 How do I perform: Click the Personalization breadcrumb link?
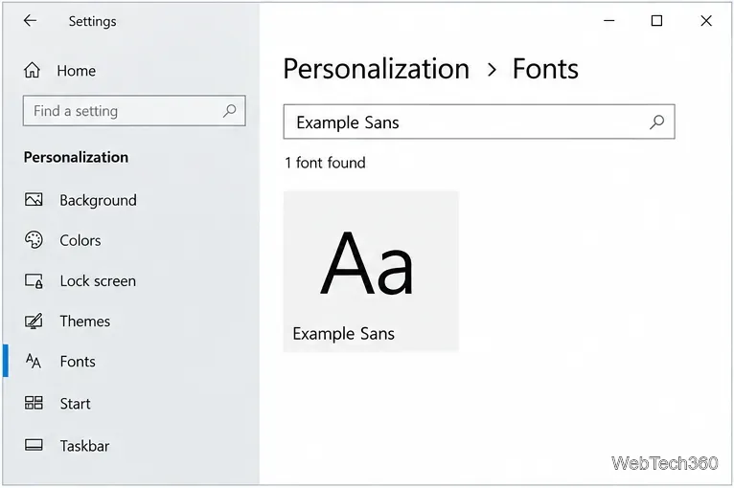coord(377,69)
